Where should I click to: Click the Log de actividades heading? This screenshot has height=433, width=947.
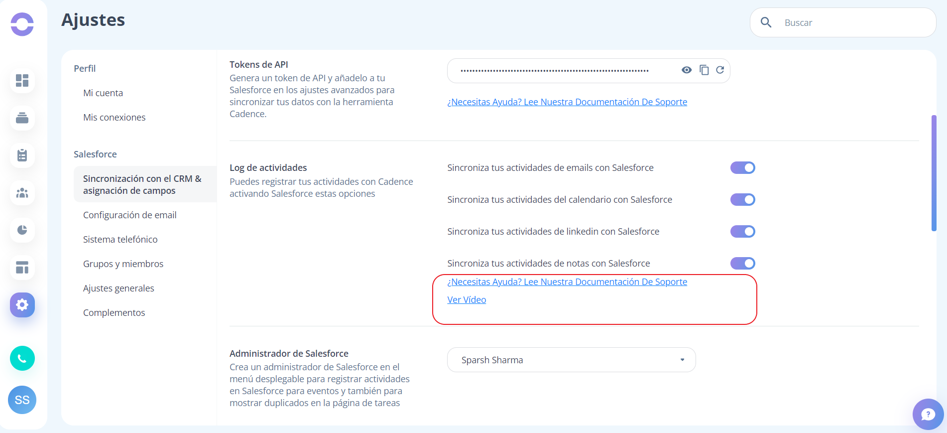pyautogui.click(x=268, y=168)
